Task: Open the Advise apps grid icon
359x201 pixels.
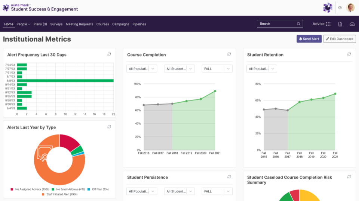Action: 328,24
